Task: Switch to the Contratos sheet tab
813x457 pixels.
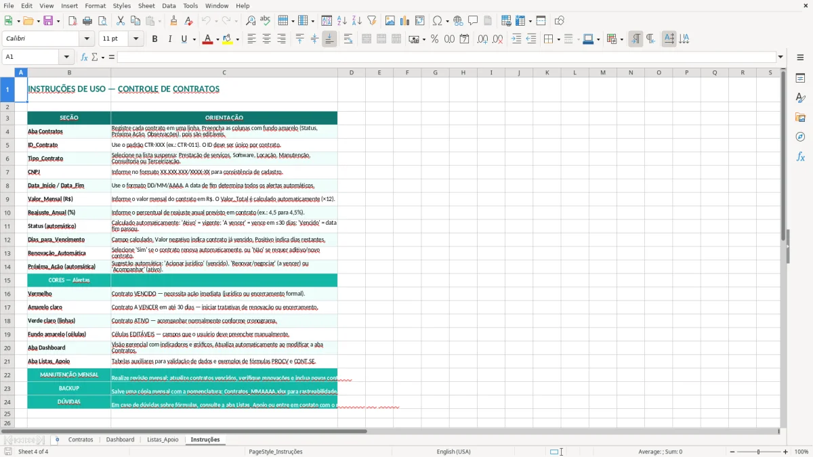Action: pyautogui.click(x=81, y=439)
